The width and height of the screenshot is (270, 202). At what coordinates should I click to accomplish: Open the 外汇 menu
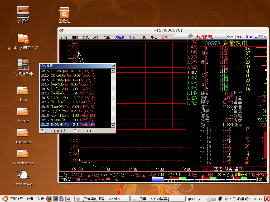click(154, 37)
